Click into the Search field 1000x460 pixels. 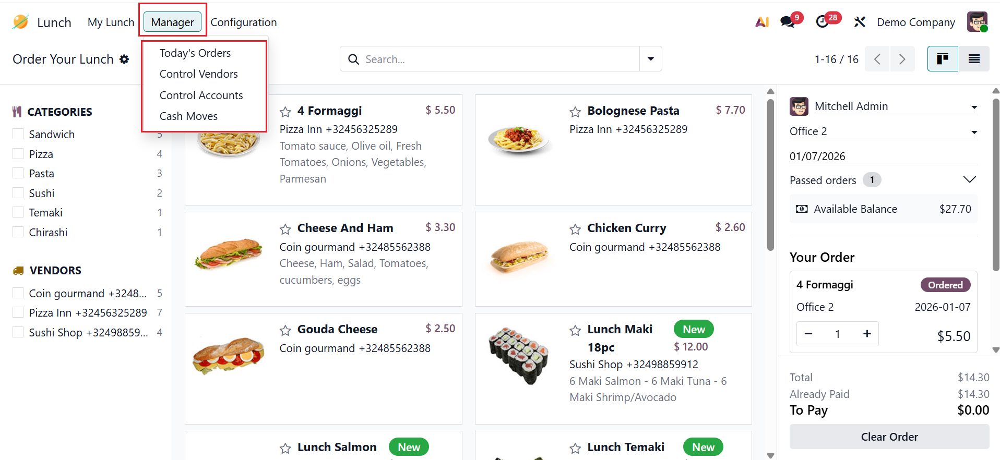tap(496, 59)
